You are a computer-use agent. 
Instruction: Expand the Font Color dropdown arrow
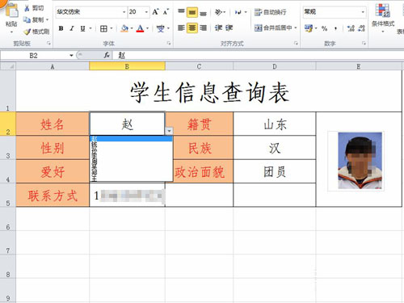click(x=147, y=28)
